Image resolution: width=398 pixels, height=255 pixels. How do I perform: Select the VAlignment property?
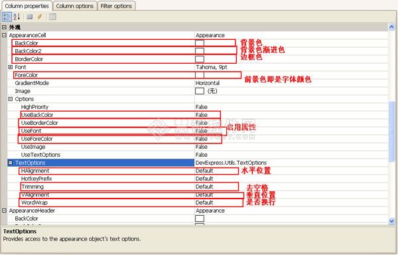pos(35,195)
